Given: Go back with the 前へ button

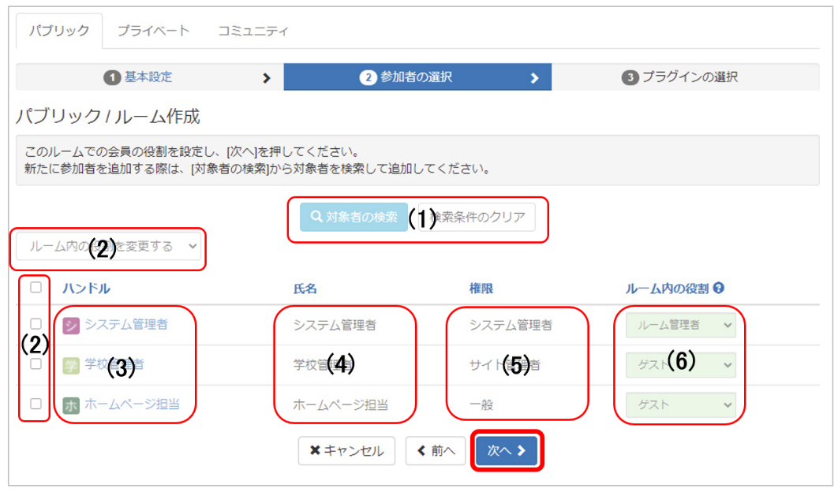Looking at the screenshot, I should (x=436, y=451).
